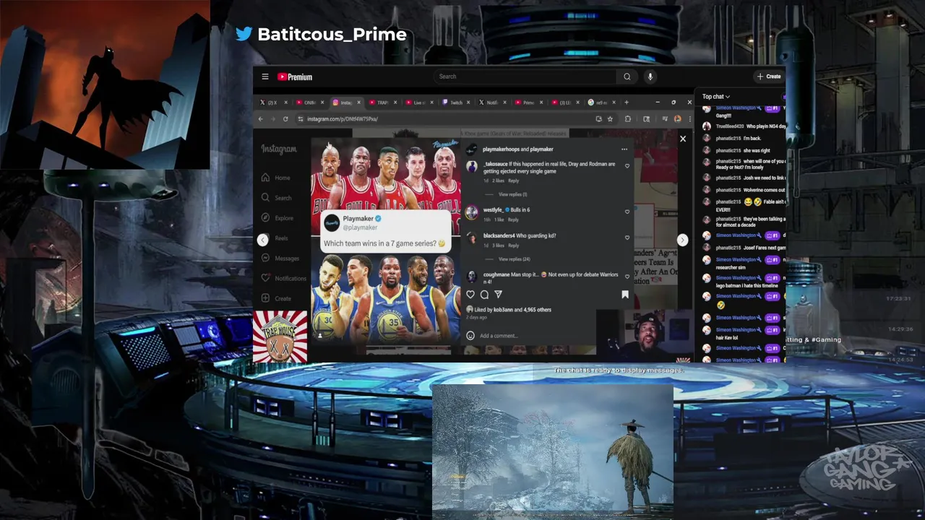Click the YouTube search magnifier button
Image resolution: width=925 pixels, height=520 pixels.
pyautogui.click(x=627, y=77)
